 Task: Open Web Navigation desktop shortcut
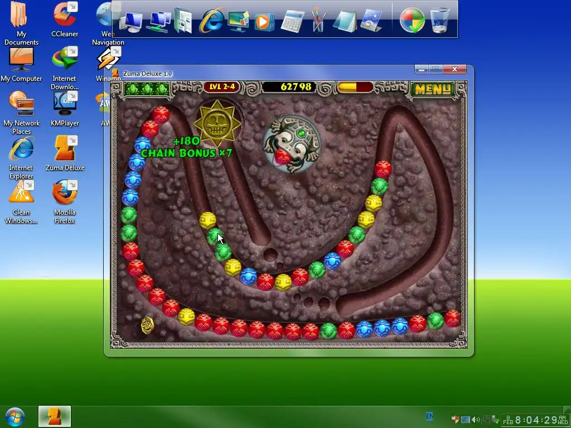(x=107, y=23)
